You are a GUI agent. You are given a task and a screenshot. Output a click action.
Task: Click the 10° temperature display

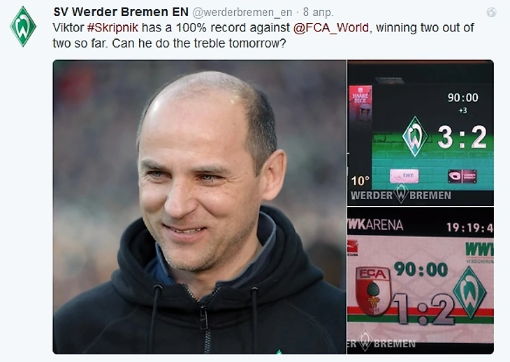tap(360, 181)
